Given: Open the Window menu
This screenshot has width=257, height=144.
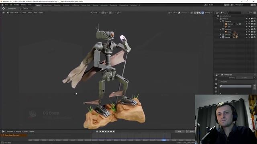Looking at the screenshot, I should [24, 5].
